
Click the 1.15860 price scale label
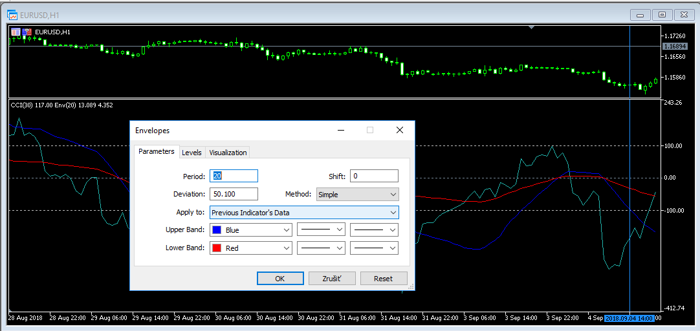[x=674, y=78]
